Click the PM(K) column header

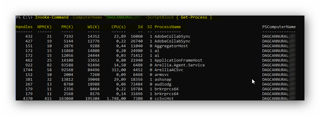(67, 27)
